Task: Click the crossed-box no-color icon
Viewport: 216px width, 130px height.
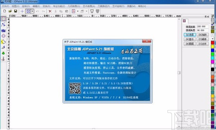Action: coord(213,20)
